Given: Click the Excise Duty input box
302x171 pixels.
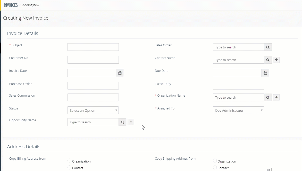Looking at the screenshot, I should point(238,85).
